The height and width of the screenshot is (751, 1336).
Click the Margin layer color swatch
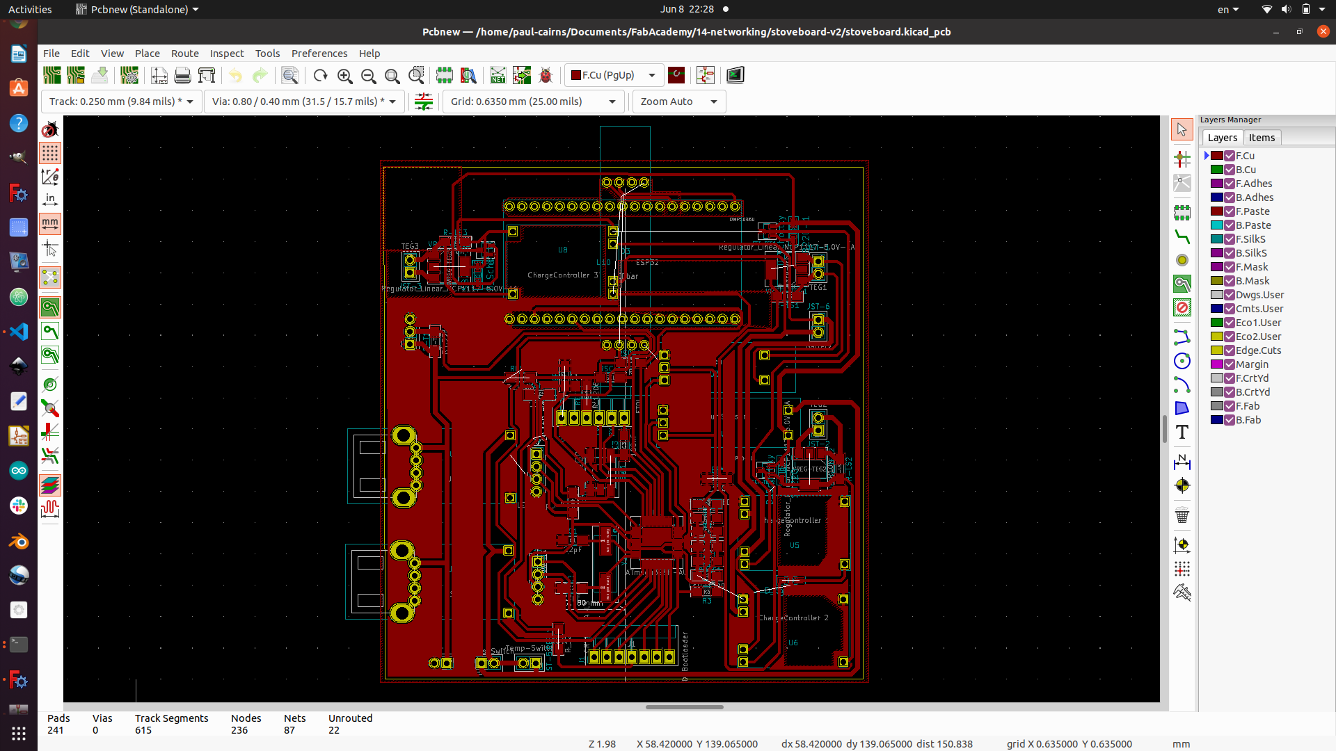pyautogui.click(x=1217, y=364)
